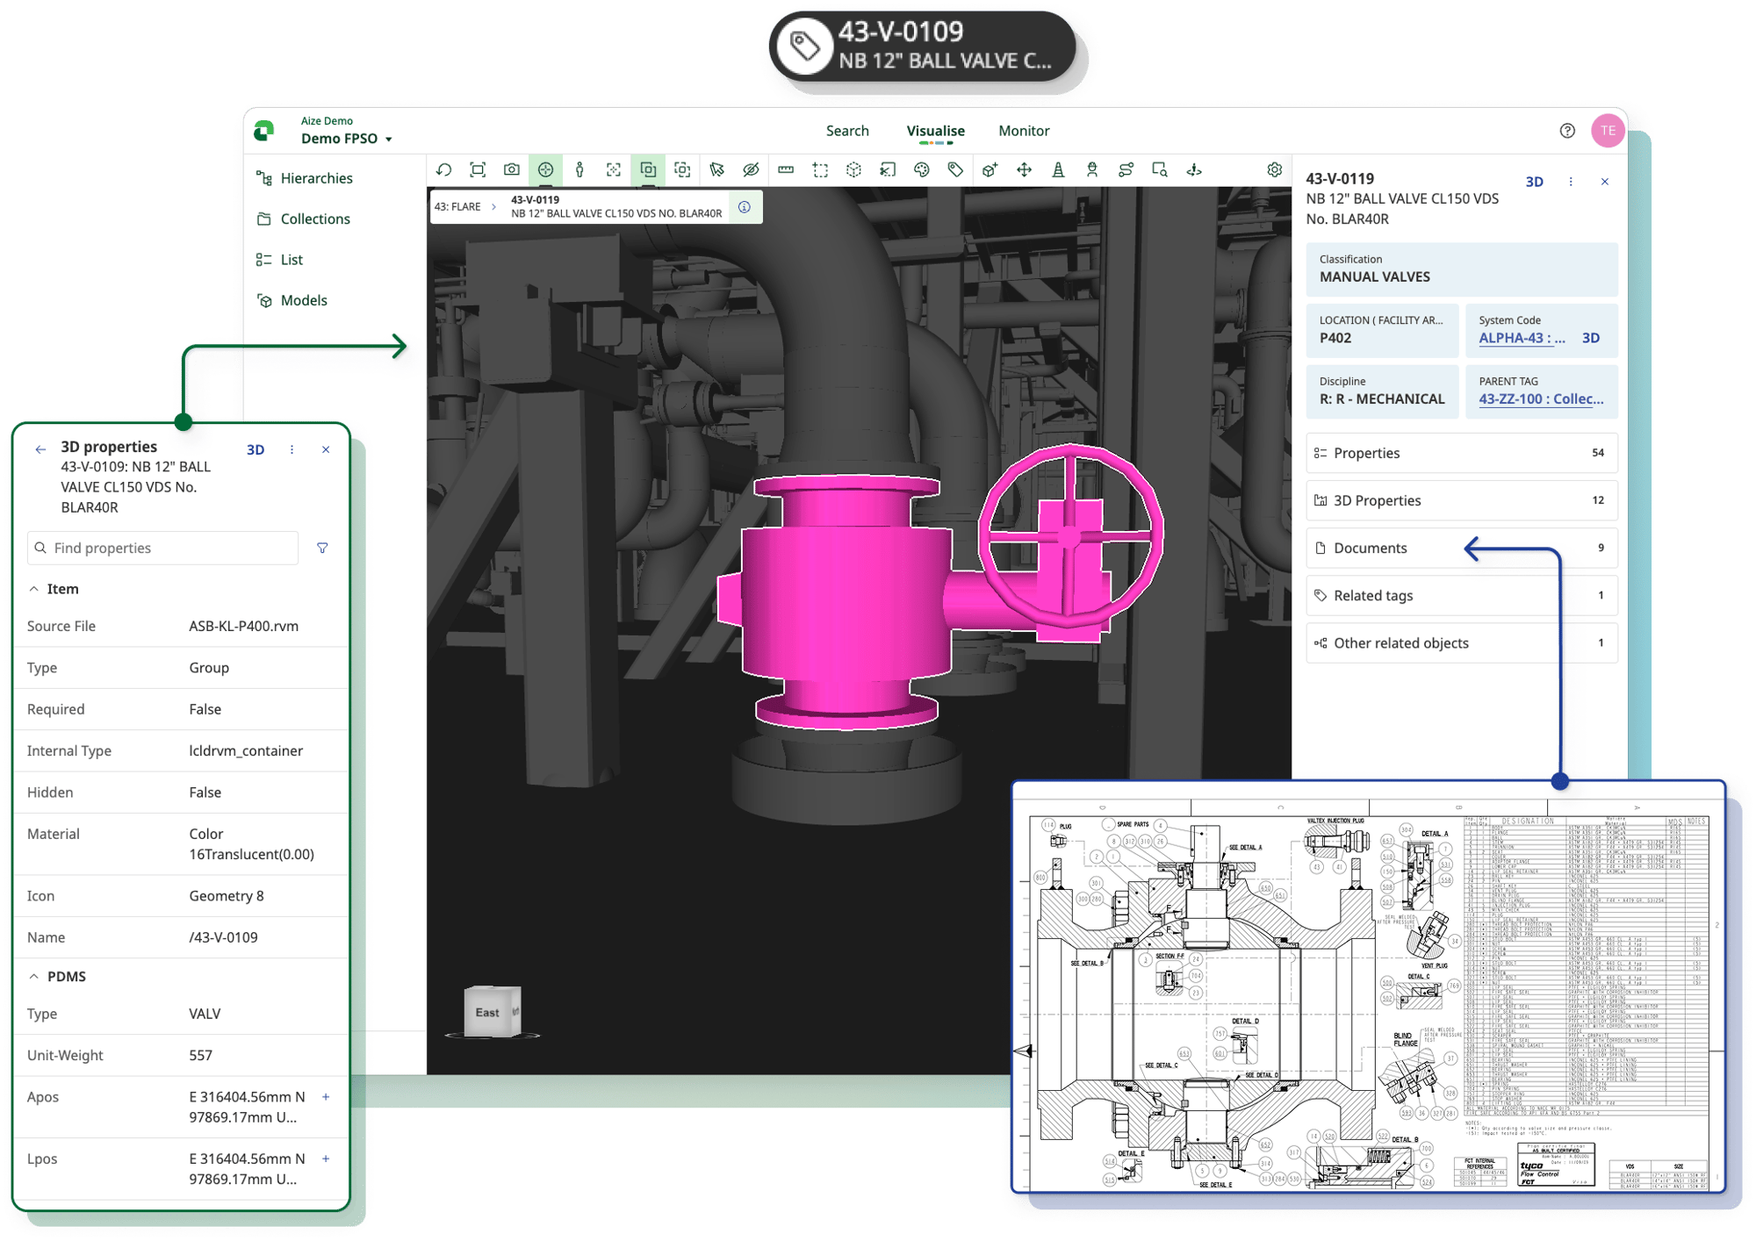This screenshot has height=1241, width=1756.
Task: Open the more options menu in 43-V-0119 panel
Action: pyautogui.click(x=1571, y=182)
